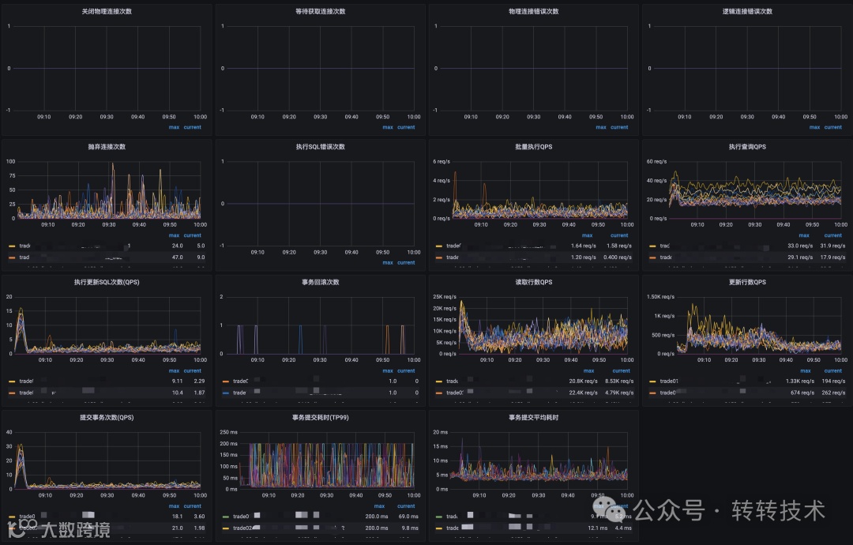Viewport: 853px width, 545px height.
Task: Click blue series swatch in 事务回滚次数 legend
Action: (x=226, y=393)
